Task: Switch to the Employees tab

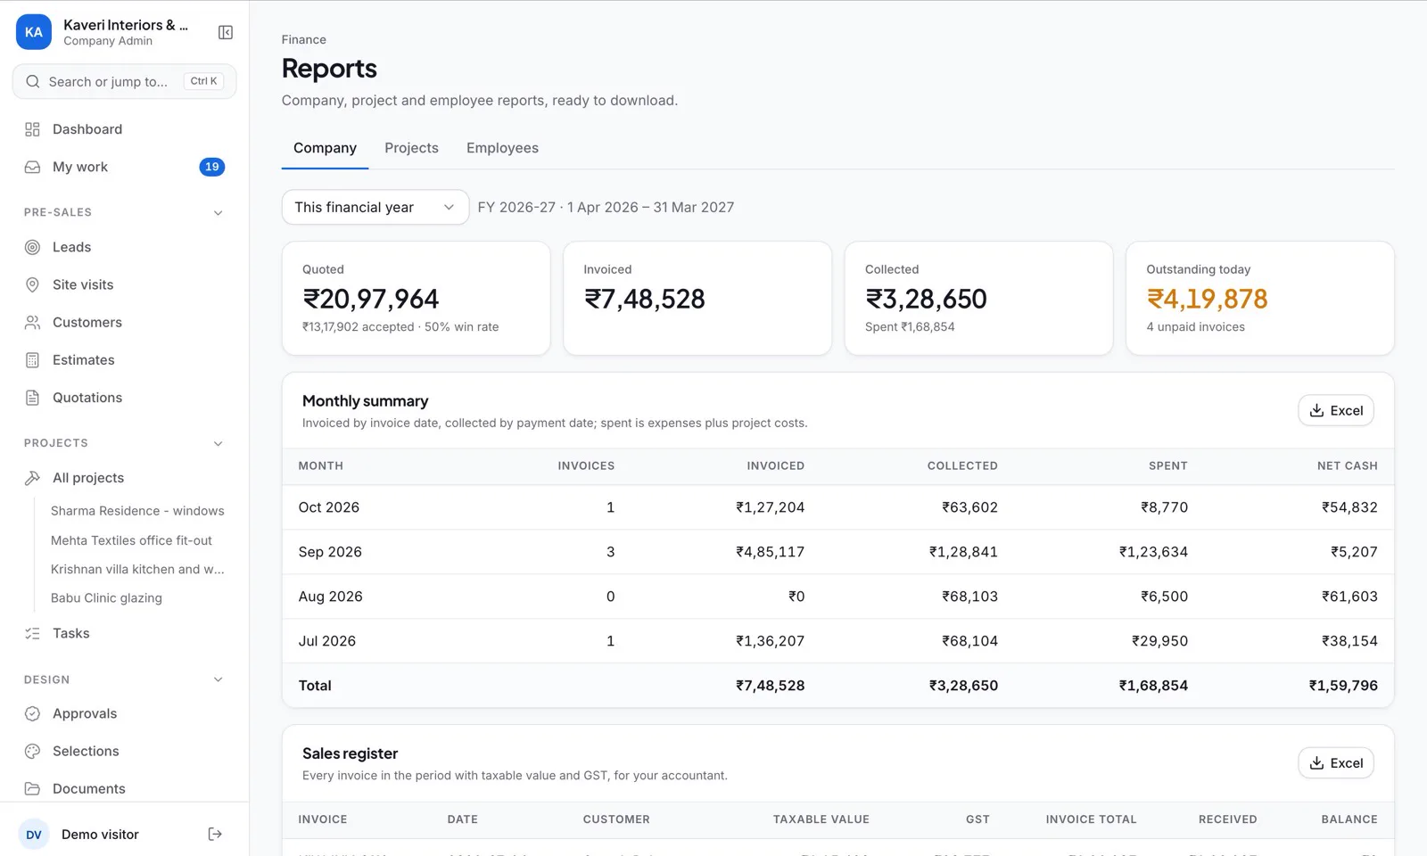Action: (502, 148)
